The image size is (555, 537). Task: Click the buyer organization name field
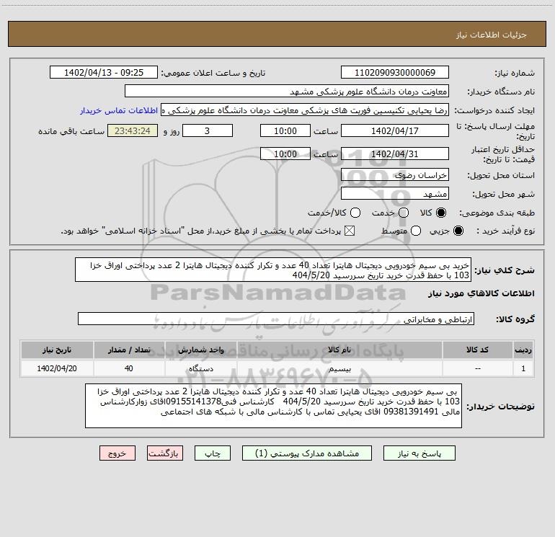(287, 91)
